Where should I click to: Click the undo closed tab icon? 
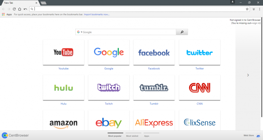(x=25, y=9)
